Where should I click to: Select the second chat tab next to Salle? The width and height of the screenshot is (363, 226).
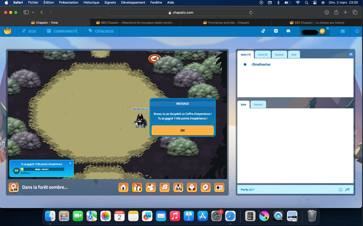tap(258, 104)
